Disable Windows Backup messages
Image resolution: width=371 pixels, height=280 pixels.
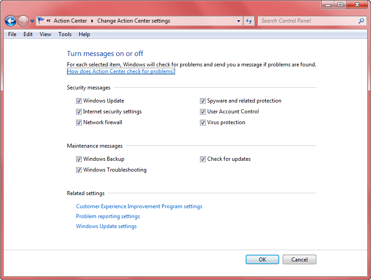point(79,159)
